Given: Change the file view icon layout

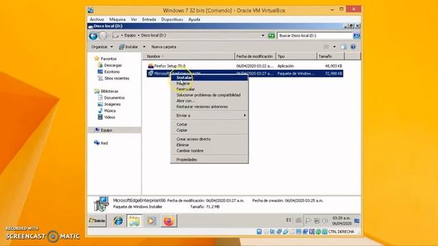Looking at the screenshot, I should [x=326, y=47].
